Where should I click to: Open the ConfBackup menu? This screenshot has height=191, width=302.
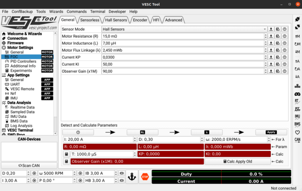[22, 12]
